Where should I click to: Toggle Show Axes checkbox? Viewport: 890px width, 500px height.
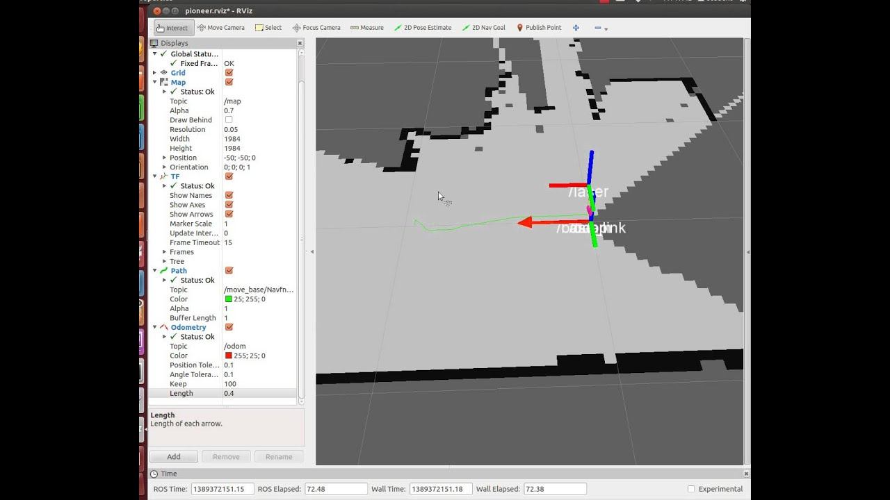pos(229,205)
